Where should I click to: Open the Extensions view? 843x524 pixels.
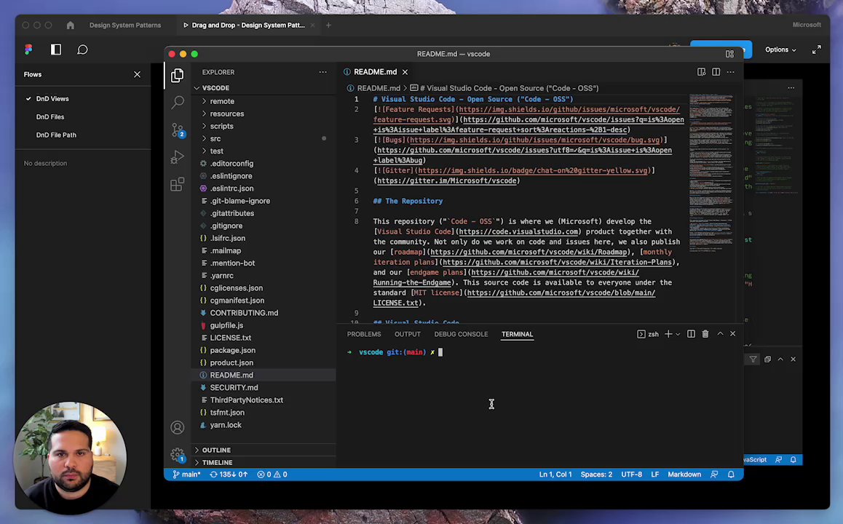tap(177, 184)
